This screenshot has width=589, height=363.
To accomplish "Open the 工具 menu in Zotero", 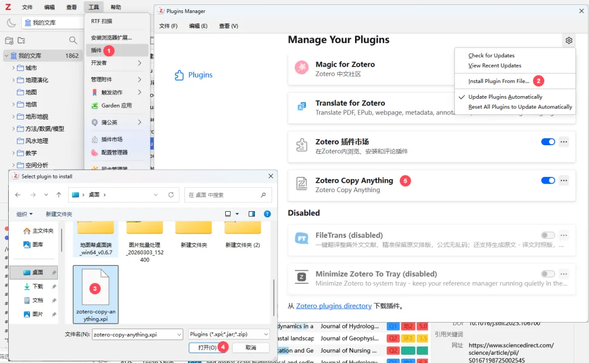I will [x=94, y=7].
